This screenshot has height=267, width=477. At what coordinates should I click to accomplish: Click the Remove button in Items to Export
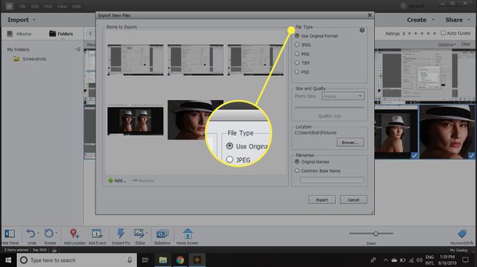(143, 180)
